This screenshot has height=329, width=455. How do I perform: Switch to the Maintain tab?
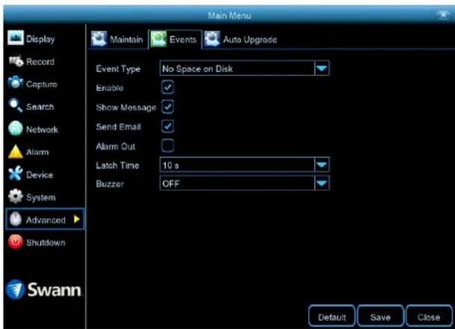(x=117, y=39)
